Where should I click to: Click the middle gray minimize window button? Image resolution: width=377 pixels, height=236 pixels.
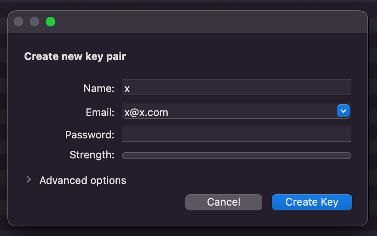coord(34,22)
